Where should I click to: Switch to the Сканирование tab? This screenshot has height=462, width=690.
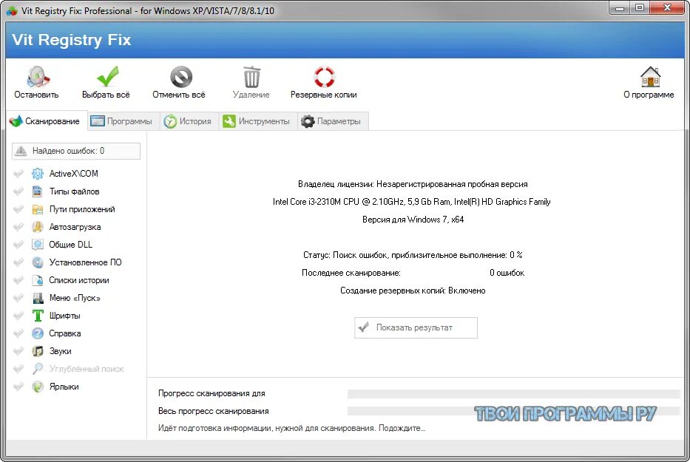[46, 121]
